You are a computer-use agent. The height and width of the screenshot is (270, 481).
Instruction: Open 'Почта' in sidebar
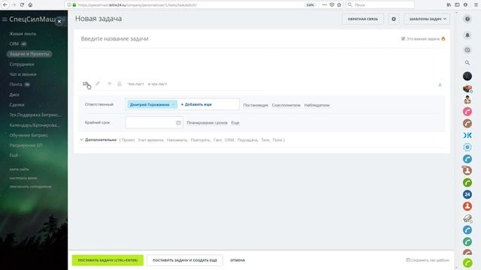(x=16, y=84)
